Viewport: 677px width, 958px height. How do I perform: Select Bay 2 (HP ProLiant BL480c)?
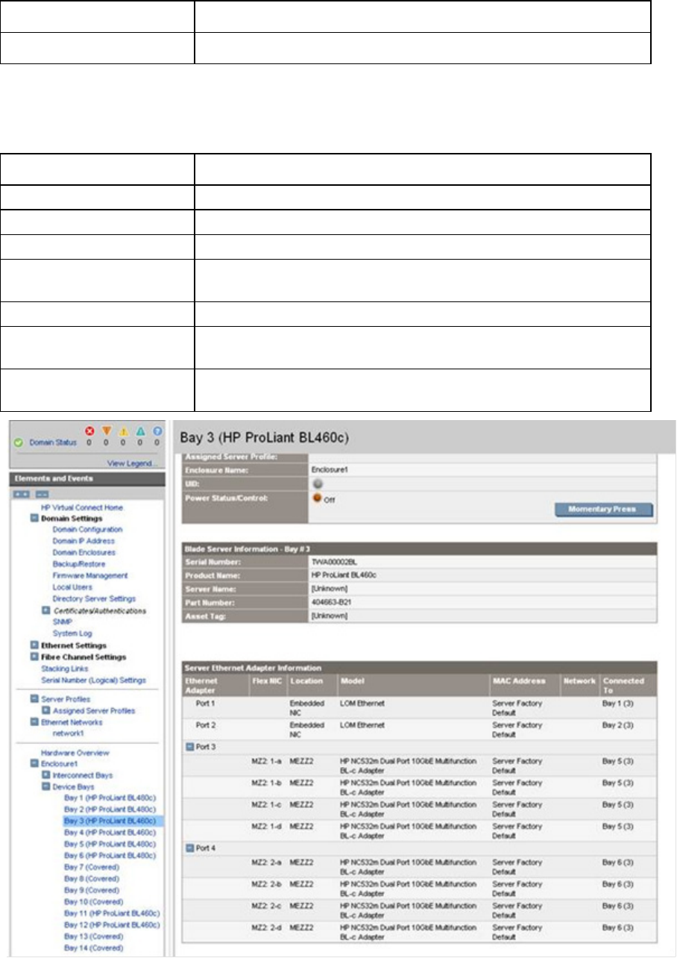tap(109, 810)
